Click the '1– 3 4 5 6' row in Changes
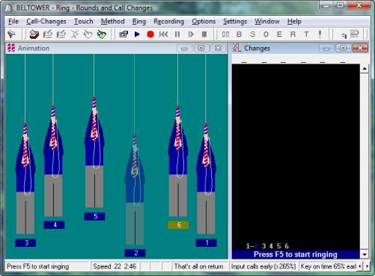375x276 pixels. click(x=267, y=246)
